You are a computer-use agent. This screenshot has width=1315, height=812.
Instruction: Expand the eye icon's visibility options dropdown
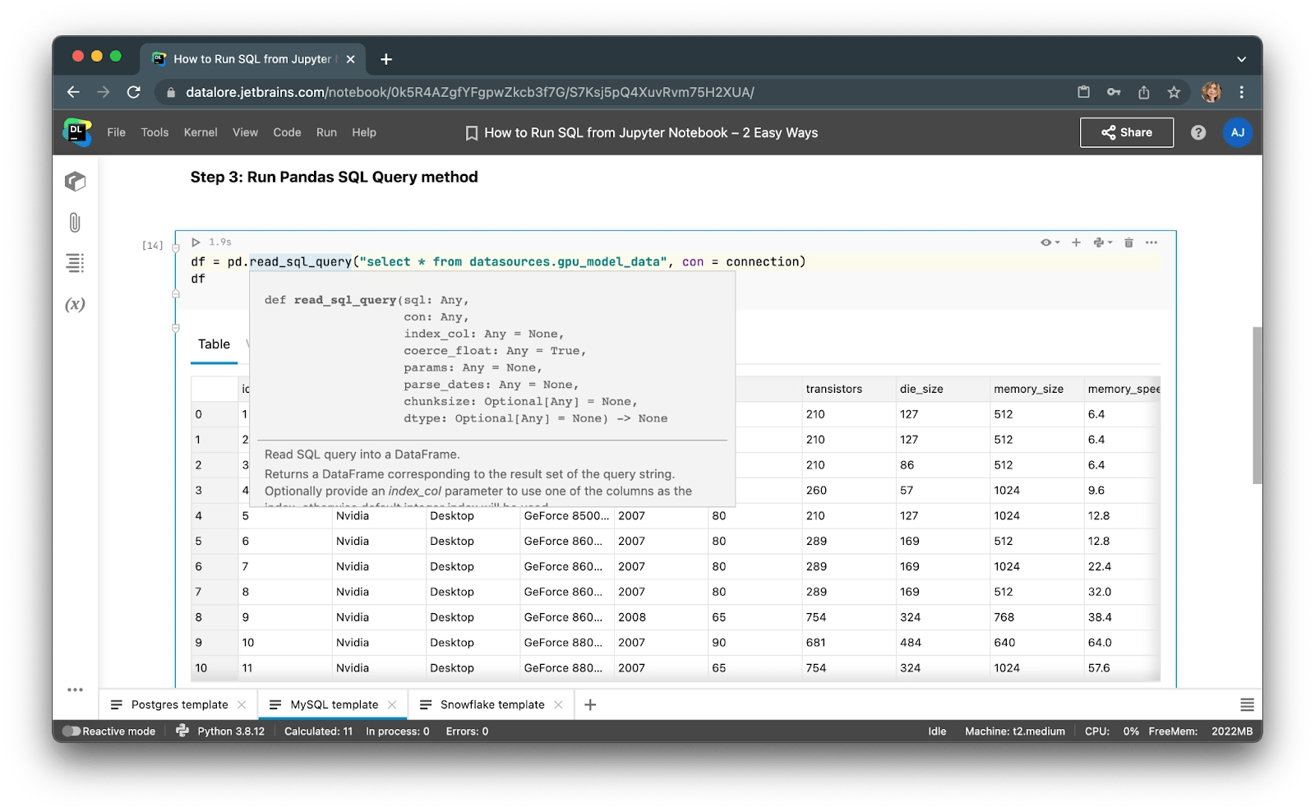click(1057, 242)
